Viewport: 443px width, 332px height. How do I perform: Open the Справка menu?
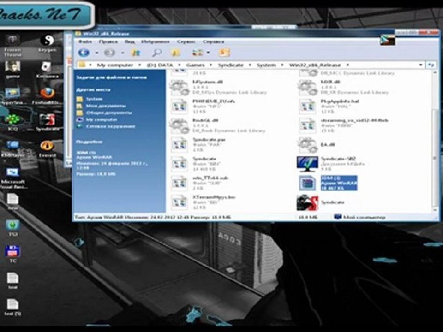click(x=213, y=42)
